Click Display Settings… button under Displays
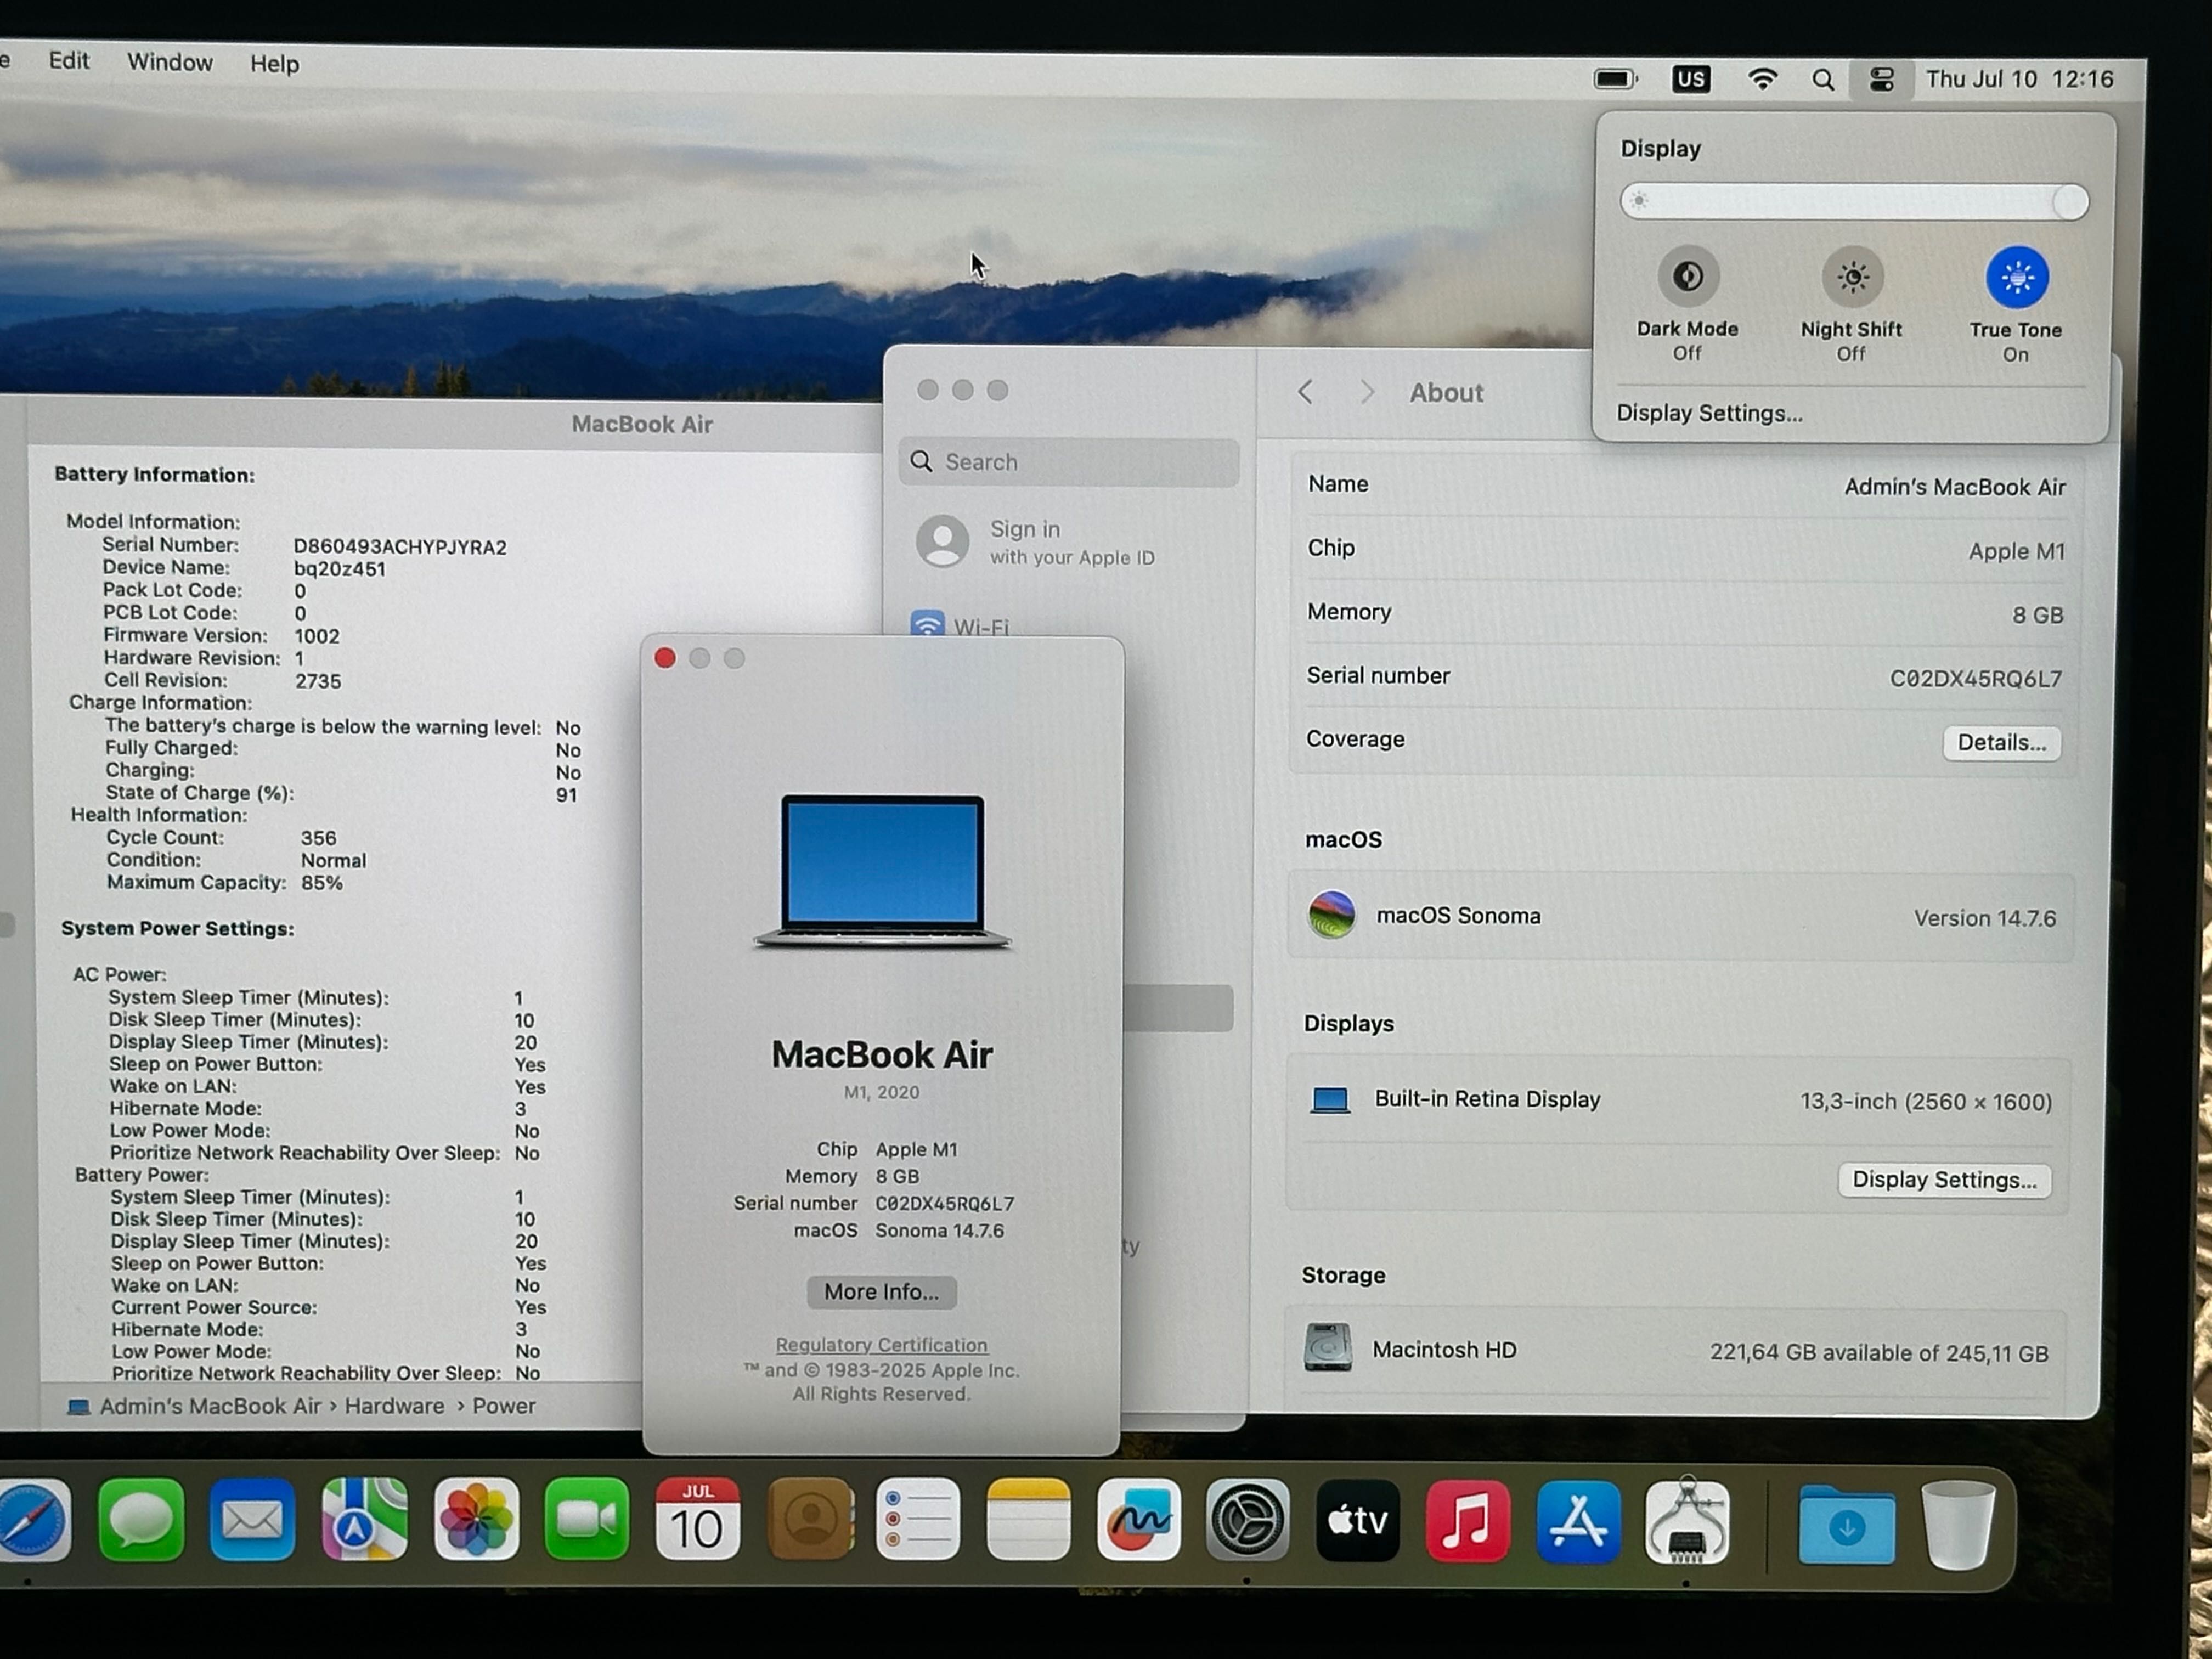 1944,1180
